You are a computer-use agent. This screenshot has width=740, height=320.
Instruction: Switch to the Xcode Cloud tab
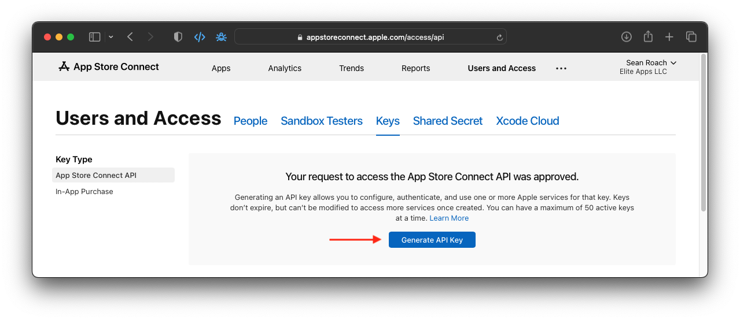point(528,121)
